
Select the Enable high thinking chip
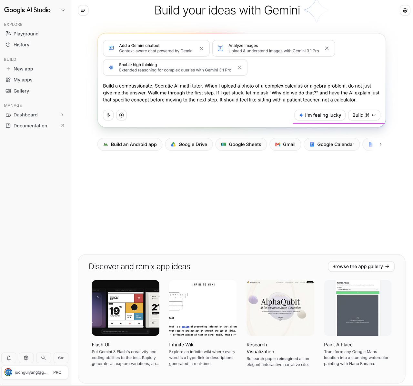click(x=175, y=67)
